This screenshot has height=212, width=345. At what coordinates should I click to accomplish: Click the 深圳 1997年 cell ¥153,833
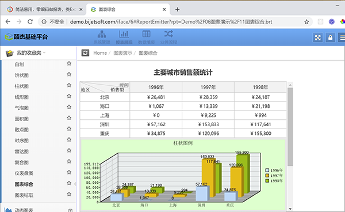coord(208,124)
